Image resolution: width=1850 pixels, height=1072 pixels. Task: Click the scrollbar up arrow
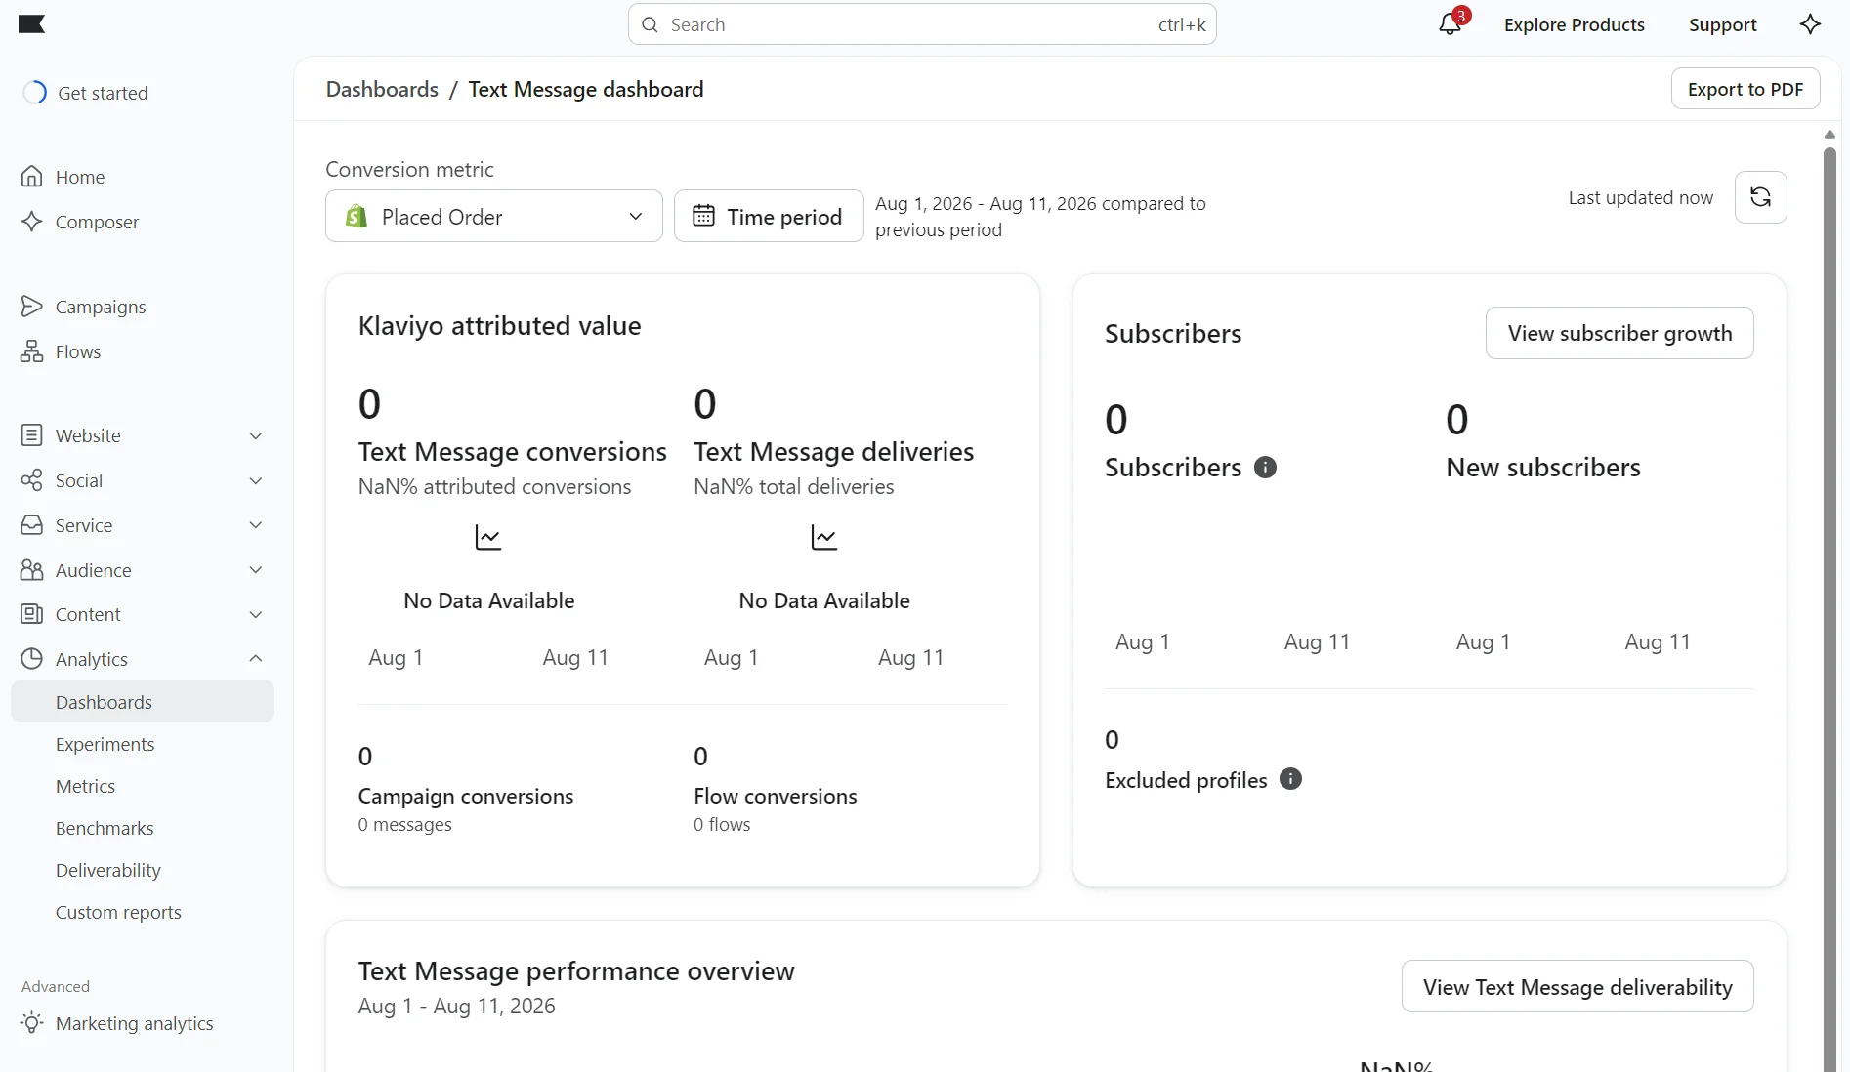click(x=1829, y=135)
